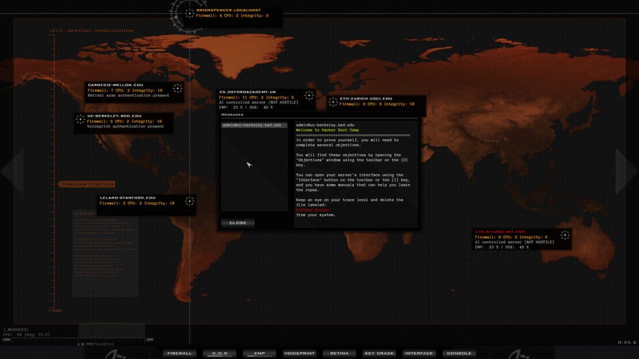The height and width of the screenshot is (359, 639).
Task: Click the uc-berkeley.bsd.edu server name
Action: click(x=114, y=116)
